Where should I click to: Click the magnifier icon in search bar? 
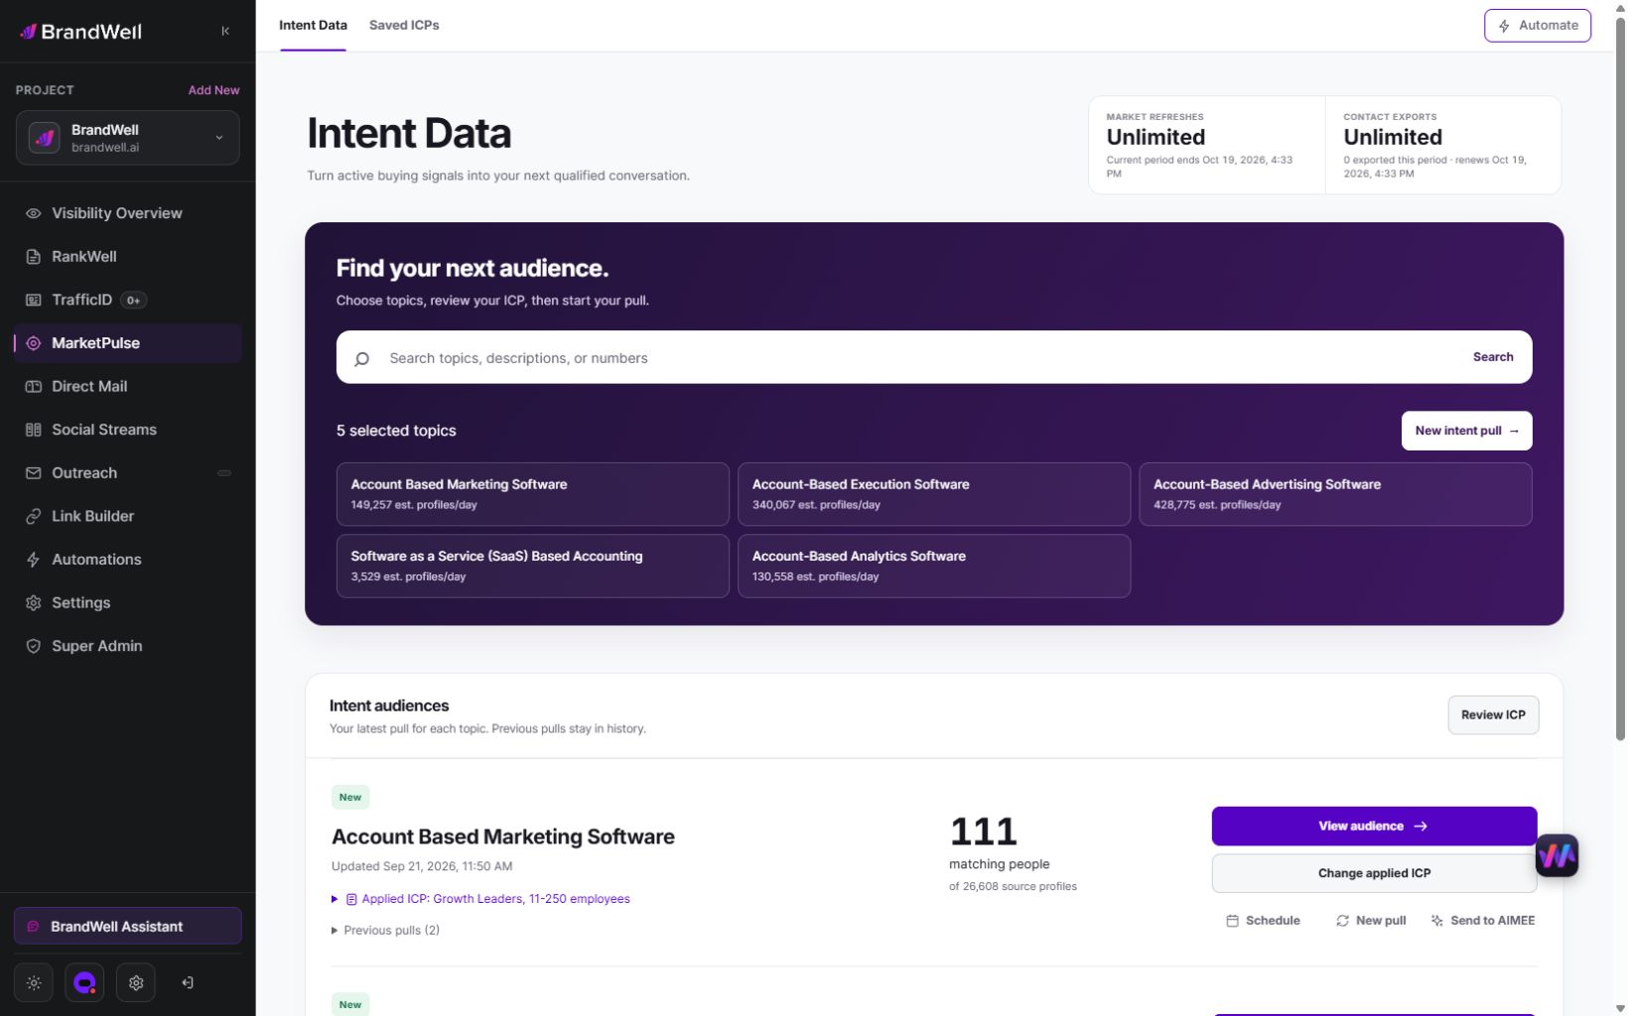tap(362, 358)
